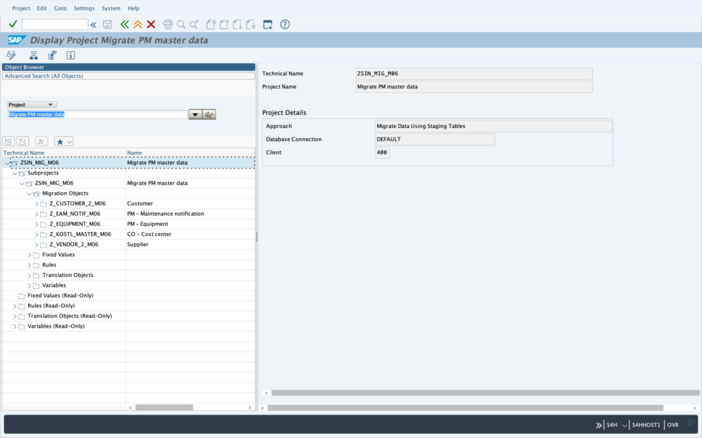Collapse the Migration Objects node
Screen dimensions: 702x438
(x=29, y=194)
